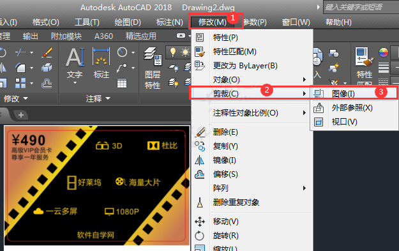Switch to the A360 ribbon tab
Screen dimensions: 399x251
103,36
